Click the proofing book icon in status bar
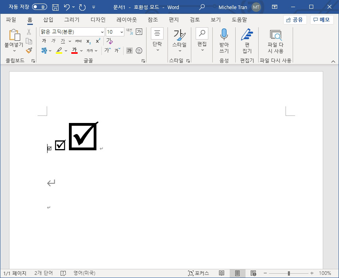Screen dimensions: 339x278 pos(63,273)
